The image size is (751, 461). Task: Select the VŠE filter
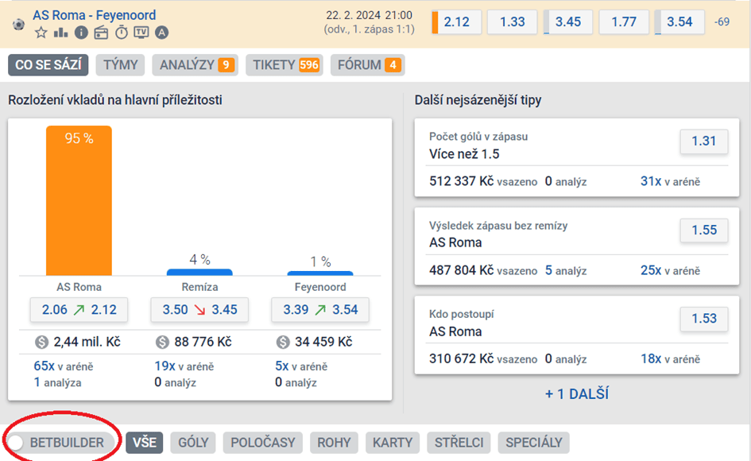(144, 442)
